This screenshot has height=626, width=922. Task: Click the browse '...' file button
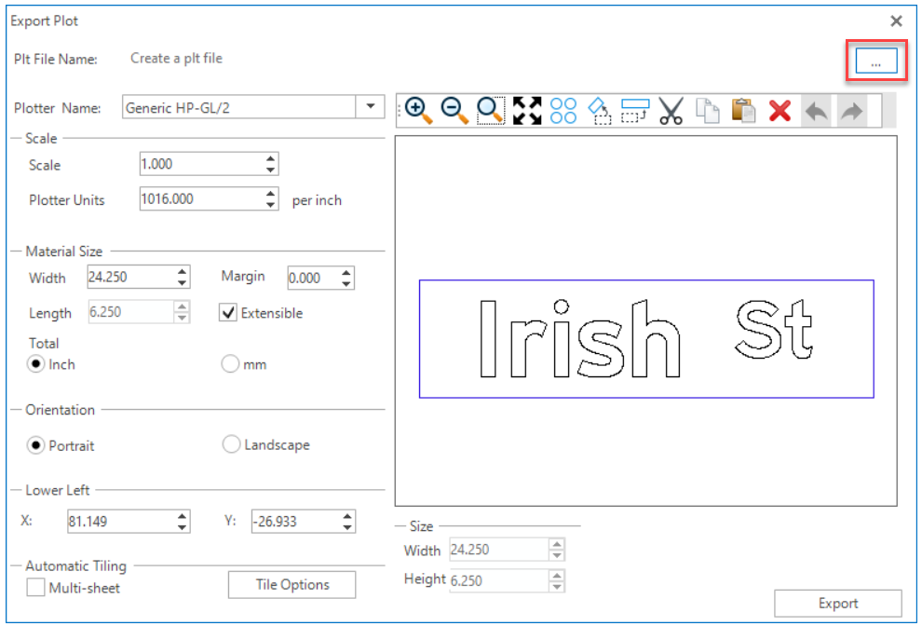(x=876, y=61)
